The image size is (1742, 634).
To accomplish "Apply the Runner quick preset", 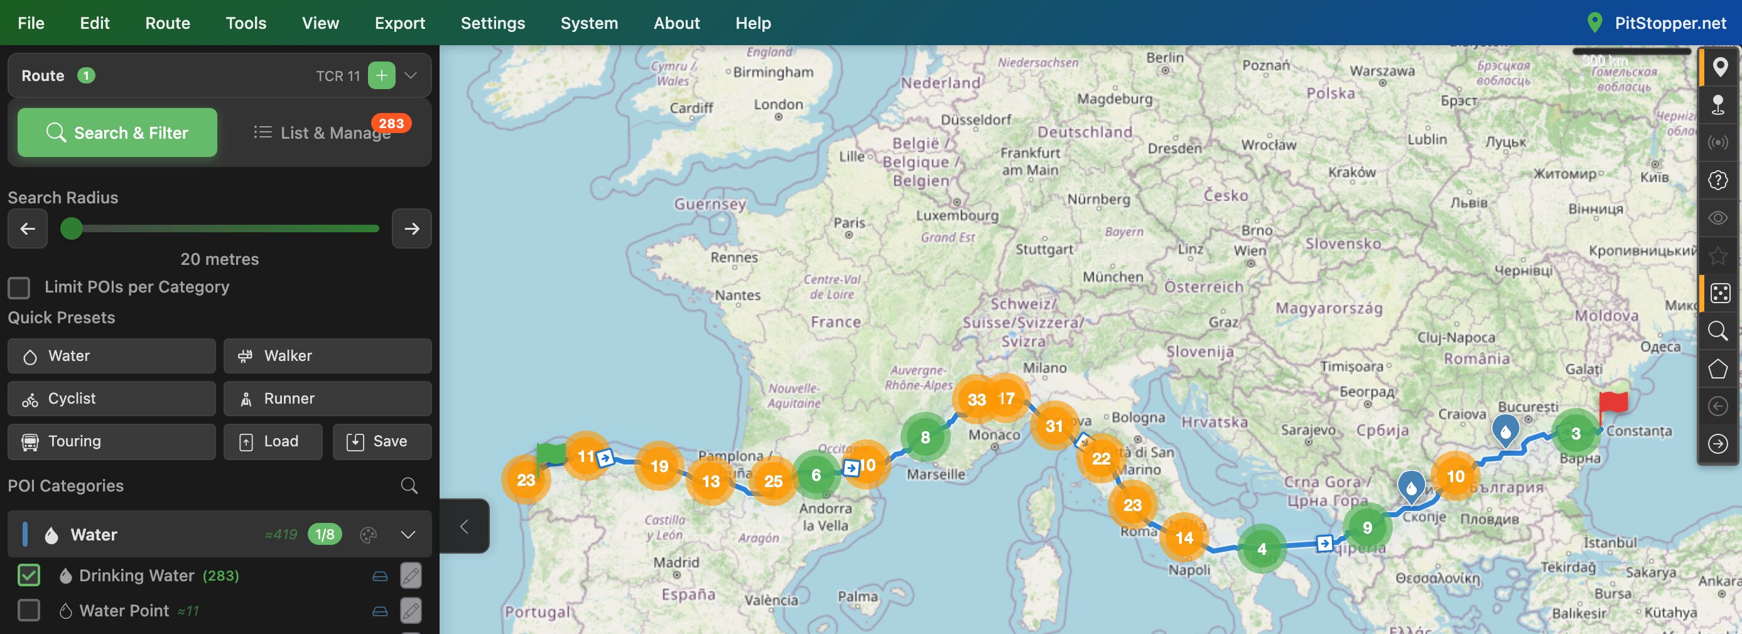I will pyautogui.click(x=327, y=399).
